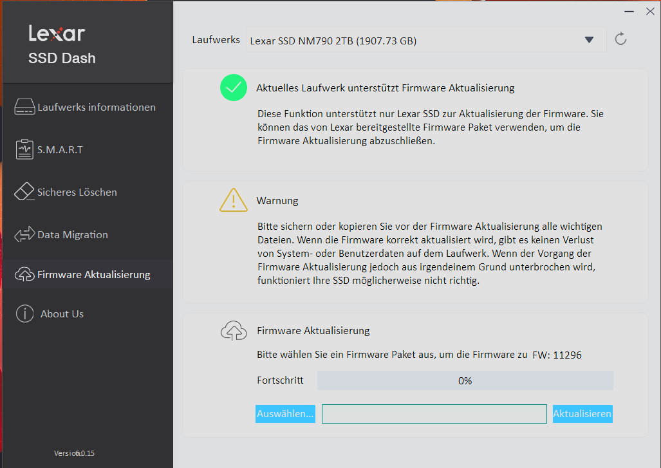Click the arrows icon for Data Migration
661x468 pixels.
24,234
